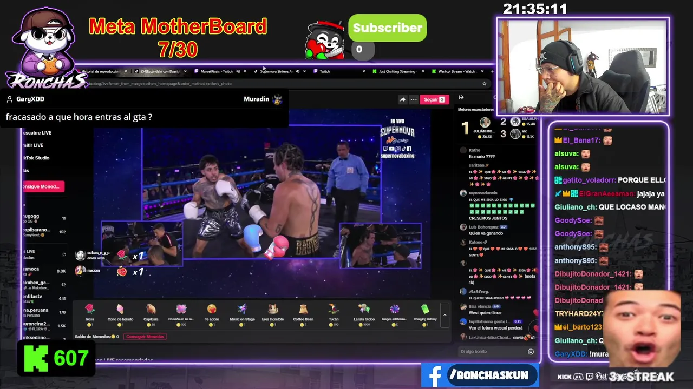Open the na.peruana recommended live channel

(x=43, y=312)
